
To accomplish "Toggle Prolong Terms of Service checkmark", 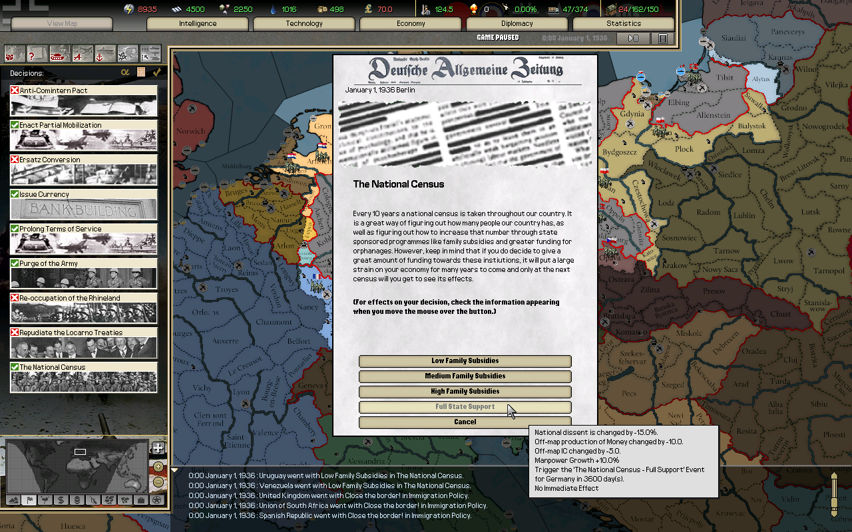I will [15, 229].
